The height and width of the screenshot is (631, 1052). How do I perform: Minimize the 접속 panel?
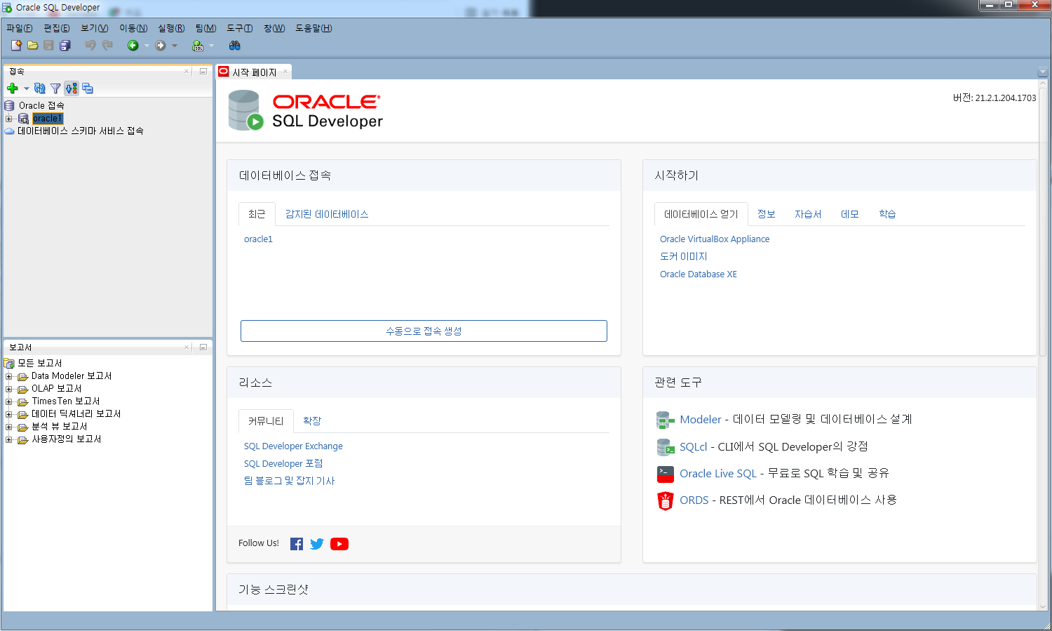pos(203,72)
